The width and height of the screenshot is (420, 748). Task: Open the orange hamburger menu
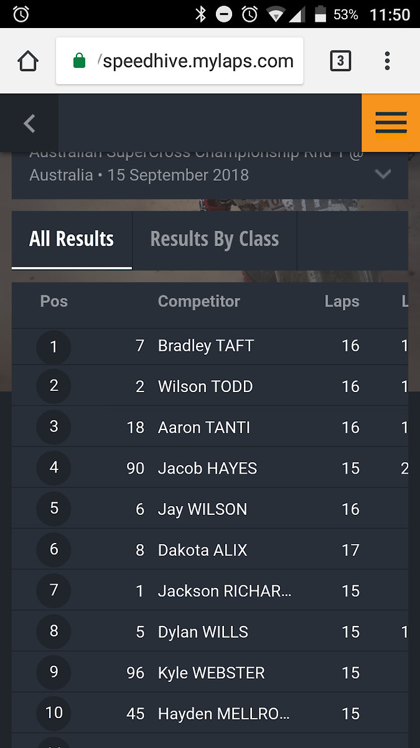tap(391, 123)
